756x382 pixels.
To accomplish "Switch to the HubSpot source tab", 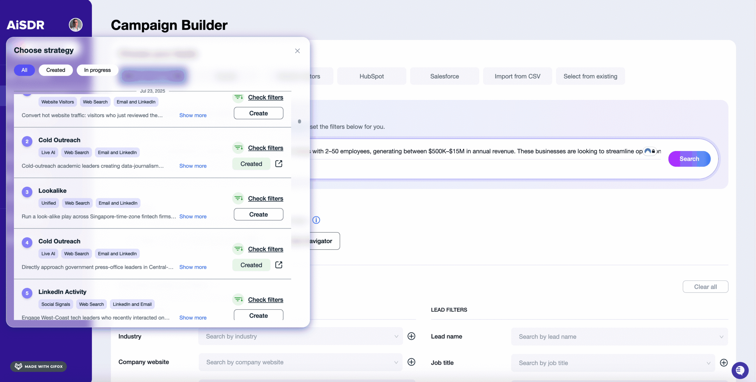I will click(372, 76).
